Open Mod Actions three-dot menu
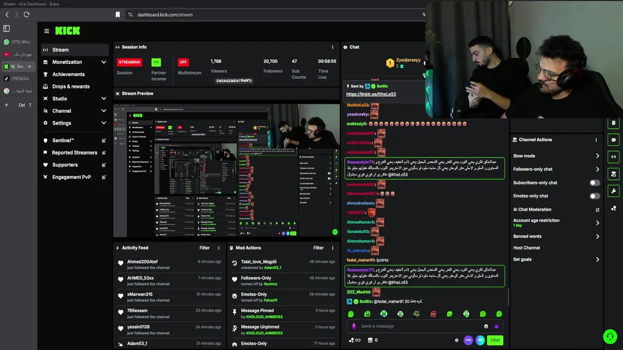The image size is (623, 350). [333, 248]
